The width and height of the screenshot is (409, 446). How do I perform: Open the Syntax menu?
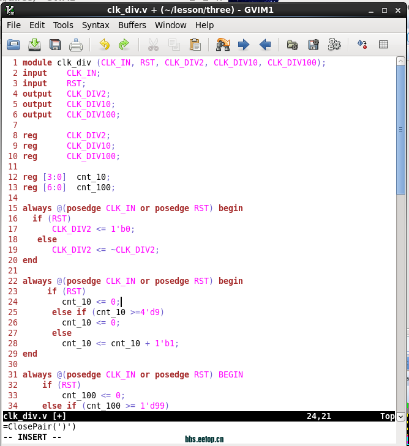[x=96, y=25]
